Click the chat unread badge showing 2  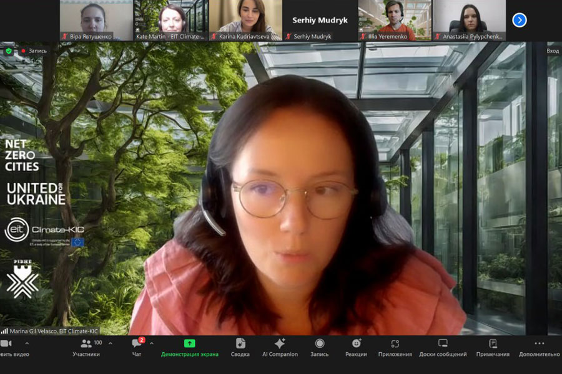tap(142, 340)
